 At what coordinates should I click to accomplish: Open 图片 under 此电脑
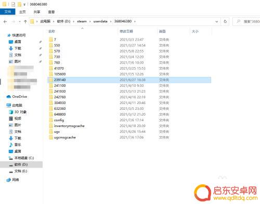click(18, 125)
